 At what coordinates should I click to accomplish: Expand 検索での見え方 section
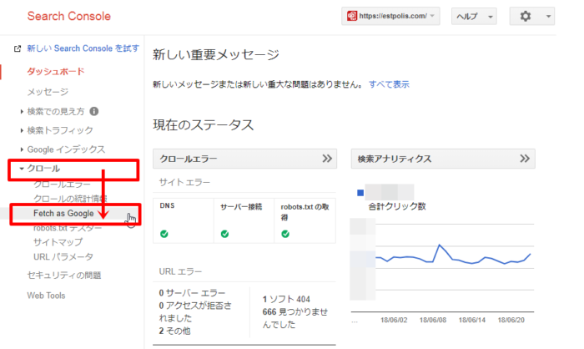(22, 111)
